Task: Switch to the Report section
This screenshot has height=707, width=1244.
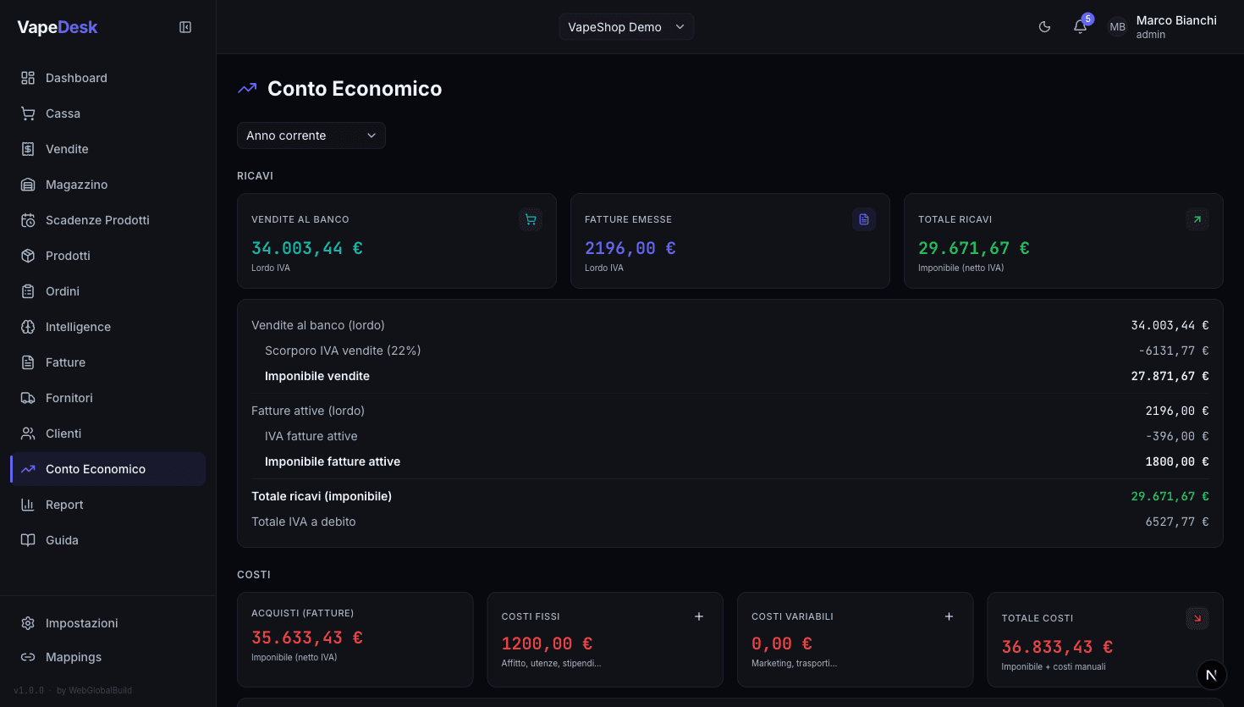Action: pos(63,504)
